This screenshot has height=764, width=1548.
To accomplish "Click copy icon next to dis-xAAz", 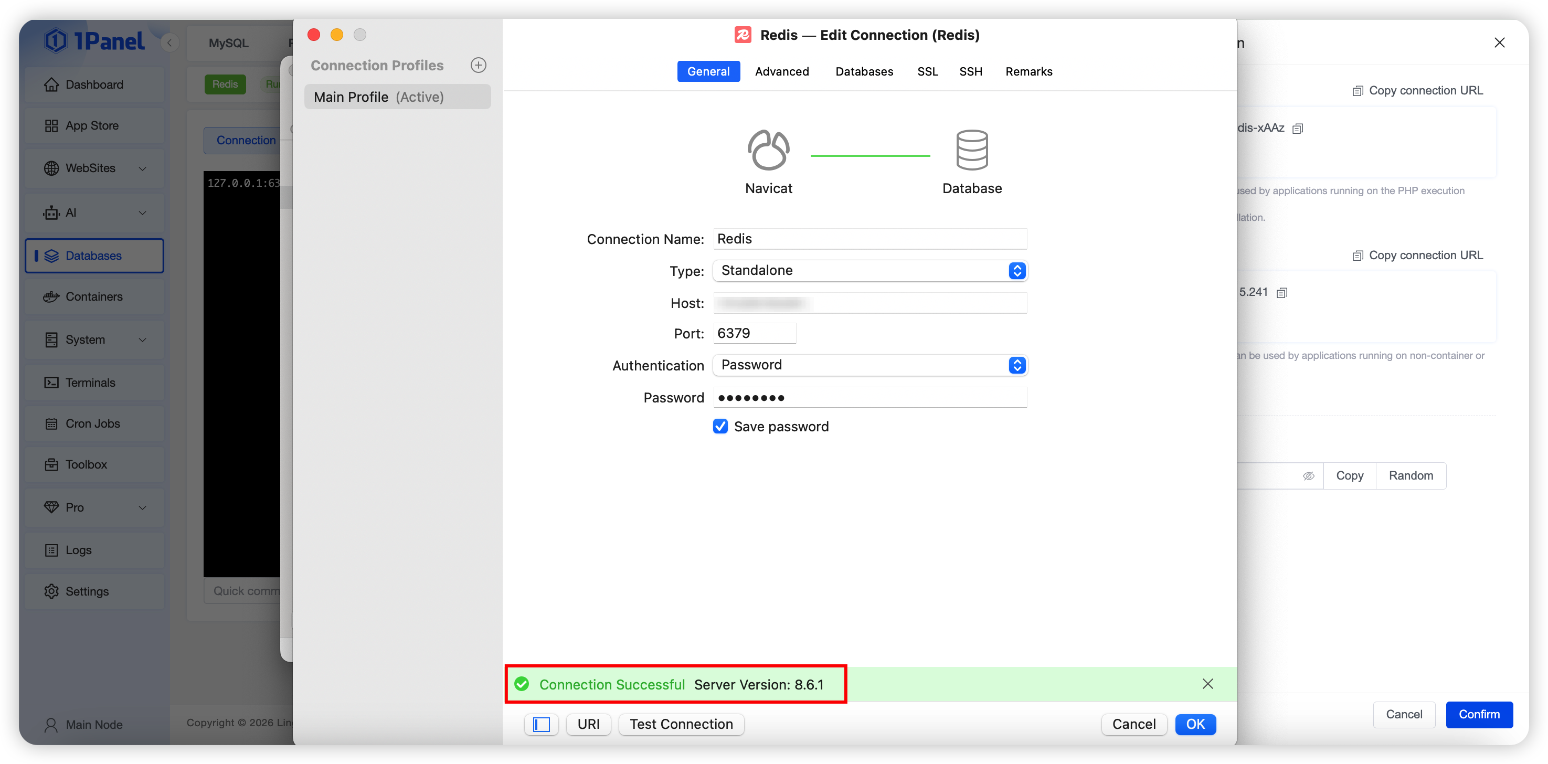I will coord(1297,129).
